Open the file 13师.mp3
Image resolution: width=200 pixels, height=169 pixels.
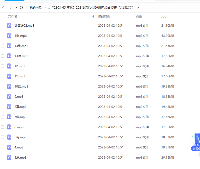21,56
